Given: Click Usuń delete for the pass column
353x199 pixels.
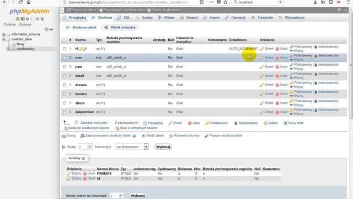Looking at the screenshot, I should pyautogui.click(x=281, y=67).
